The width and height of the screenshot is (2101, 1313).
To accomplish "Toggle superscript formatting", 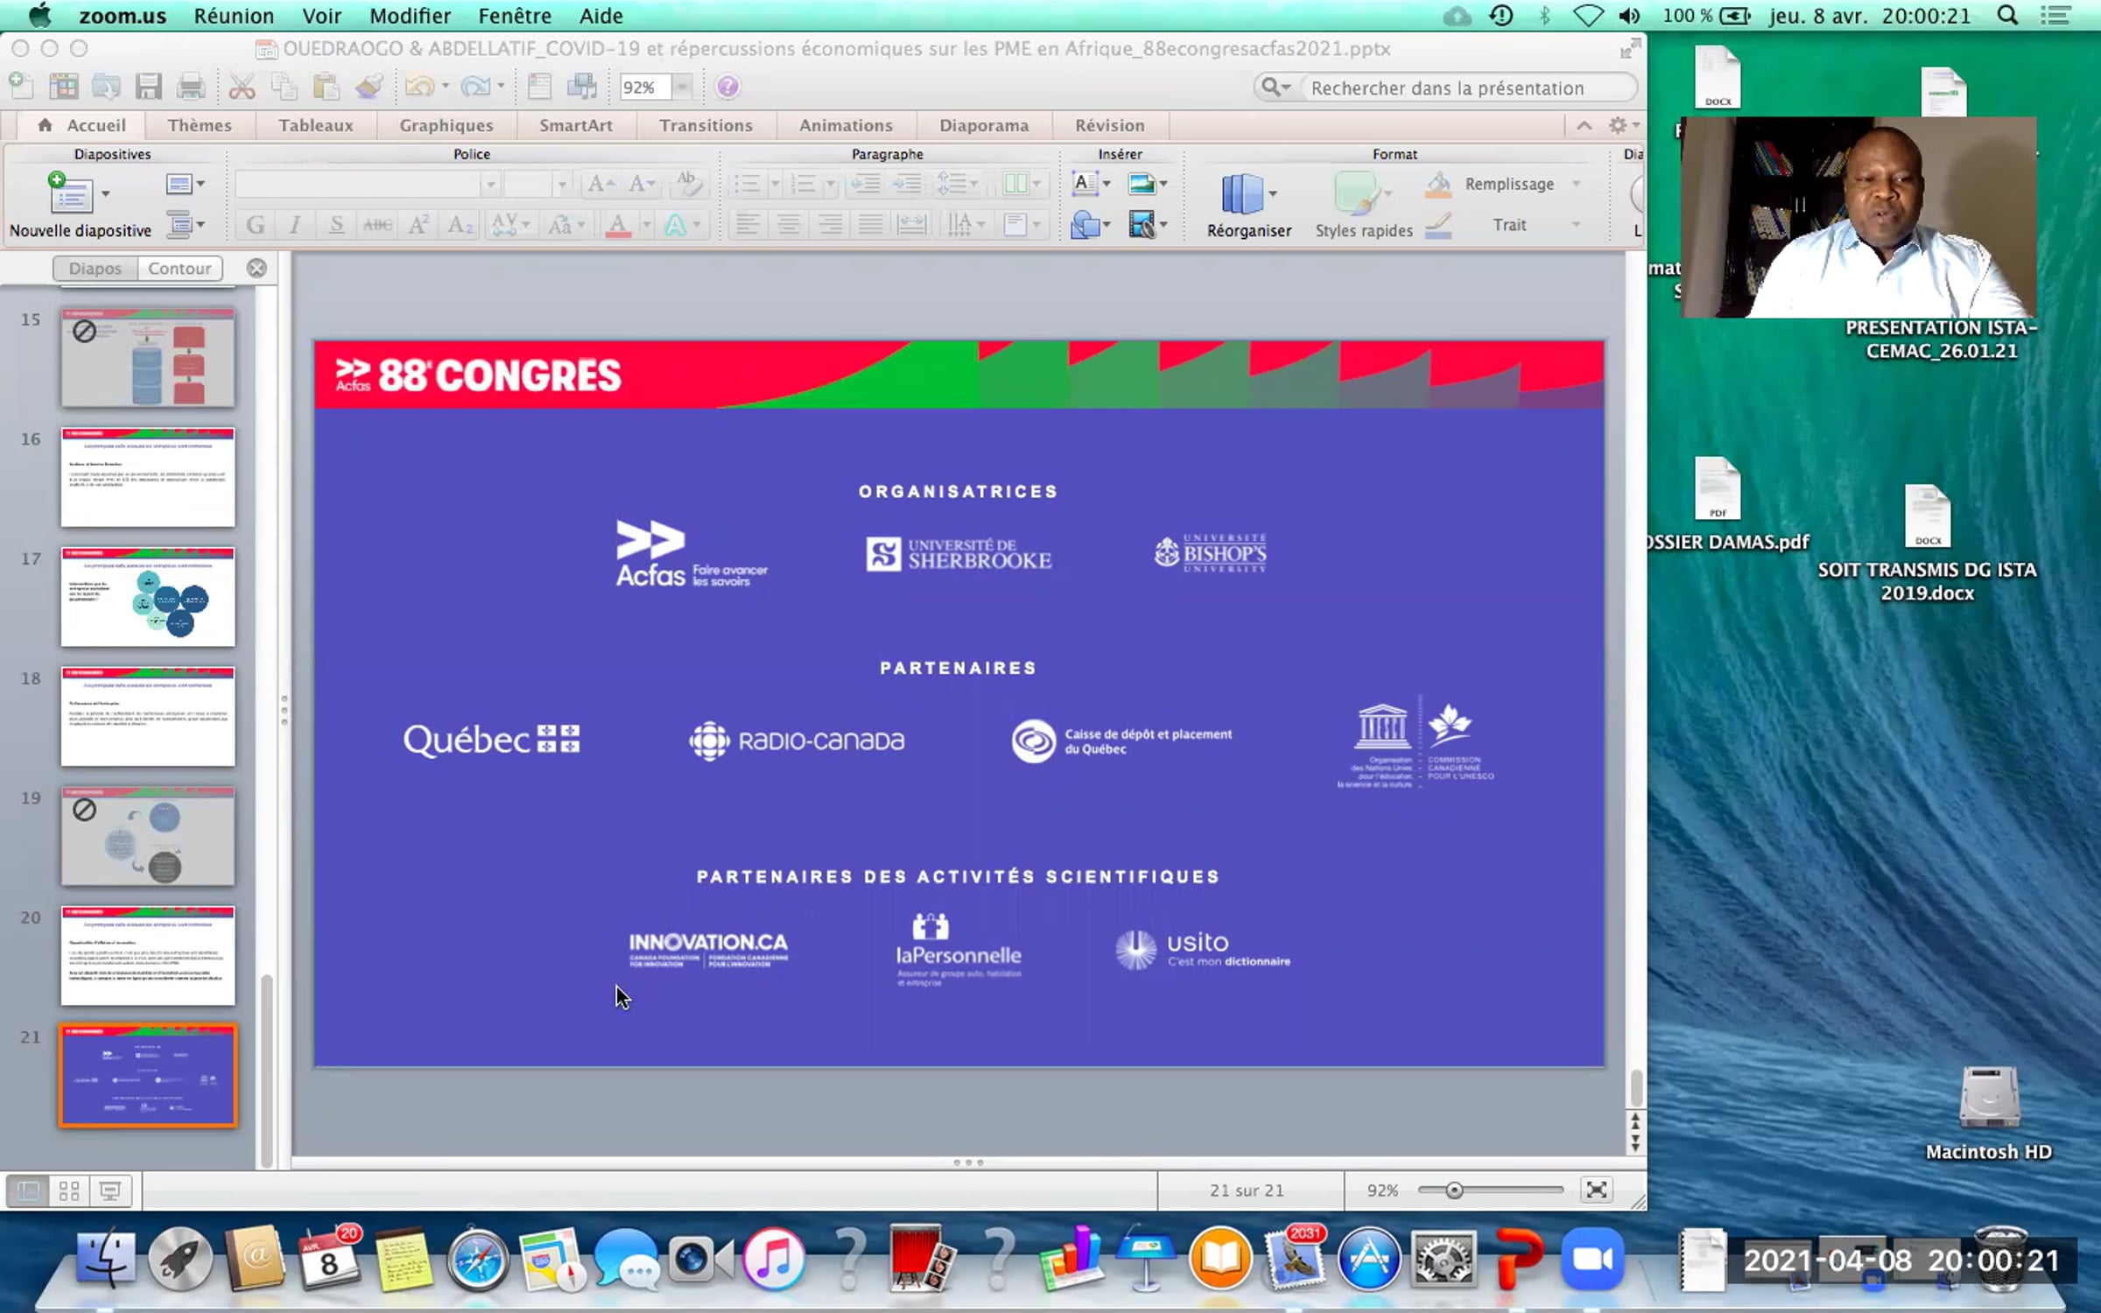I will [418, 225].
